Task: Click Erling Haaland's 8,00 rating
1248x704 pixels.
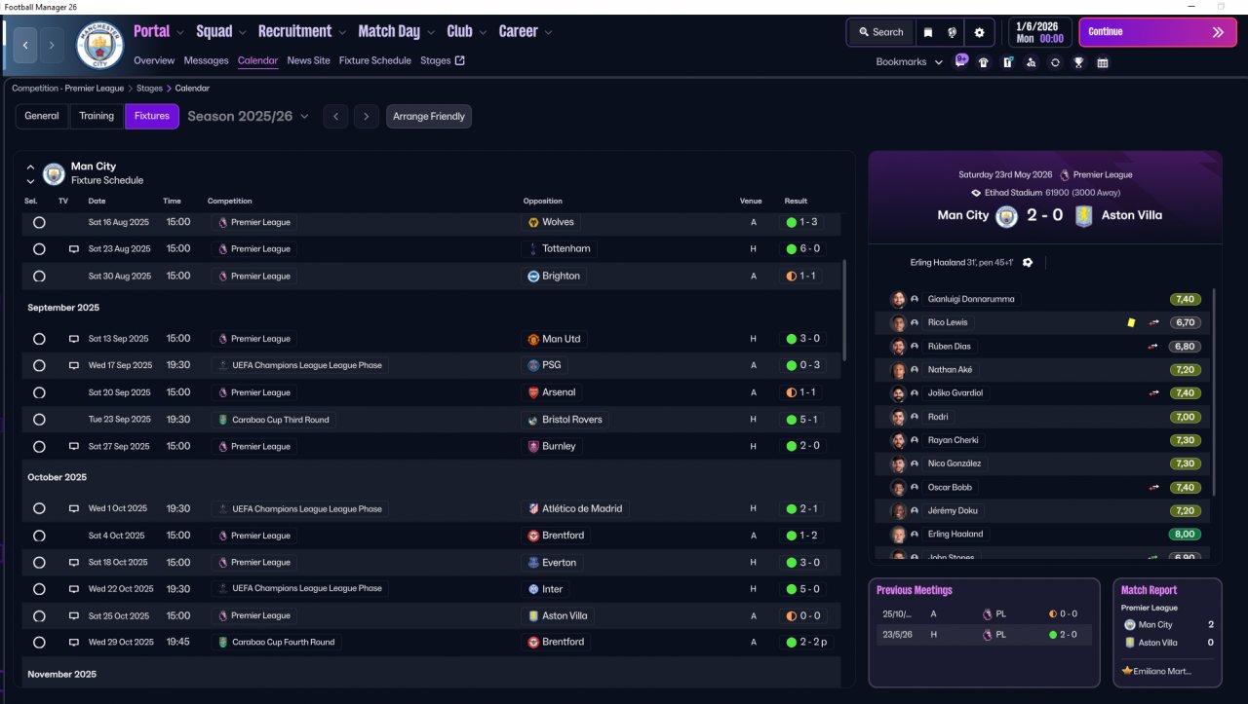Action: click(x=1186, y=535)
